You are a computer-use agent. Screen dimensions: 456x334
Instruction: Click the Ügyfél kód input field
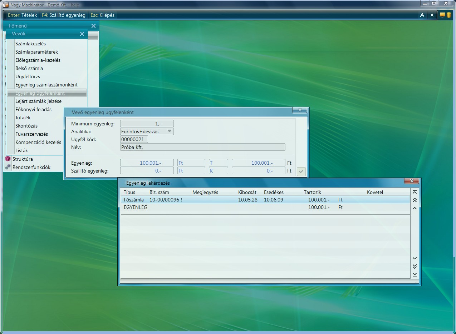[134, 139]
